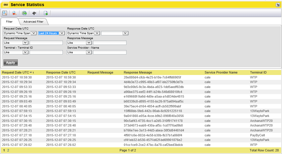
Task: Focus the Response Message text field
Action: tap(110, 43)
